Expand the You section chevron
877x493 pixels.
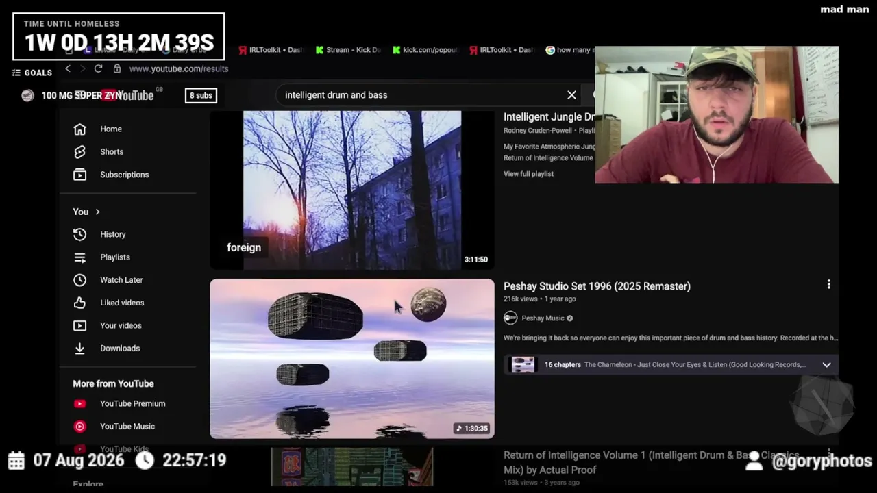(97, 212)
